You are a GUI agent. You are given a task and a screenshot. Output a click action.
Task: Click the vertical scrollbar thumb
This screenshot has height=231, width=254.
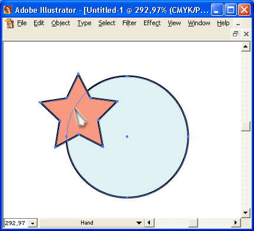[x=246, y=126]
